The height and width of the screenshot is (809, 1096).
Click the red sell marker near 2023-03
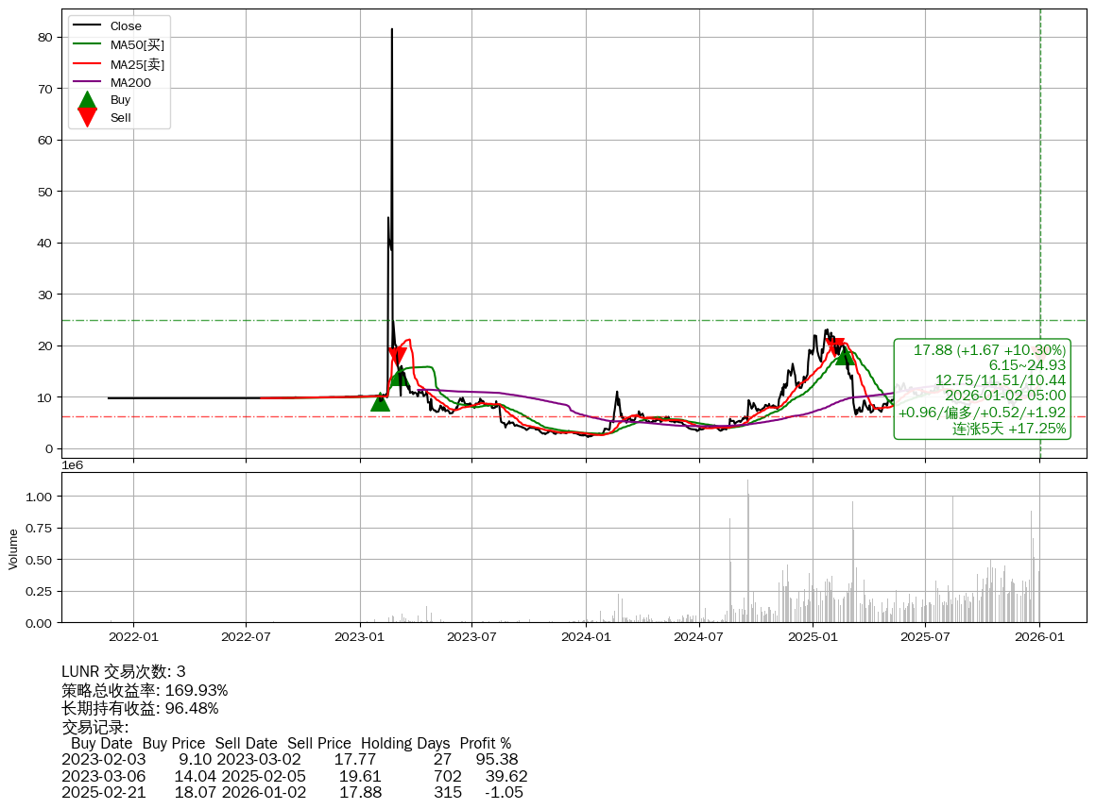(398, 356)
